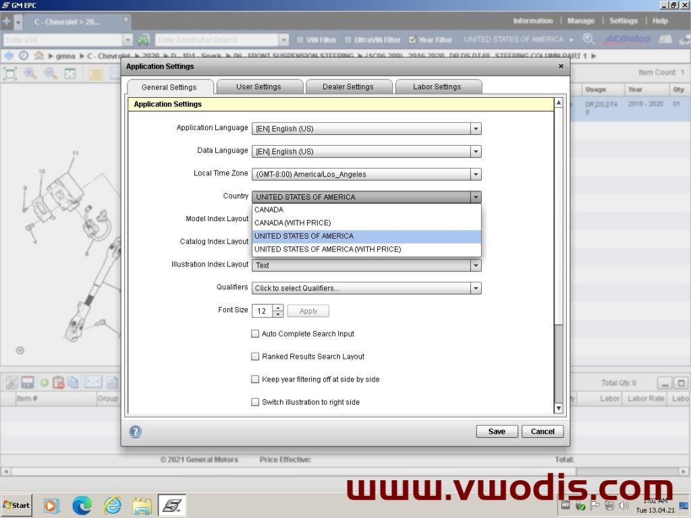Click the green add item icon
691x518 pixels.
coord(44,382)
